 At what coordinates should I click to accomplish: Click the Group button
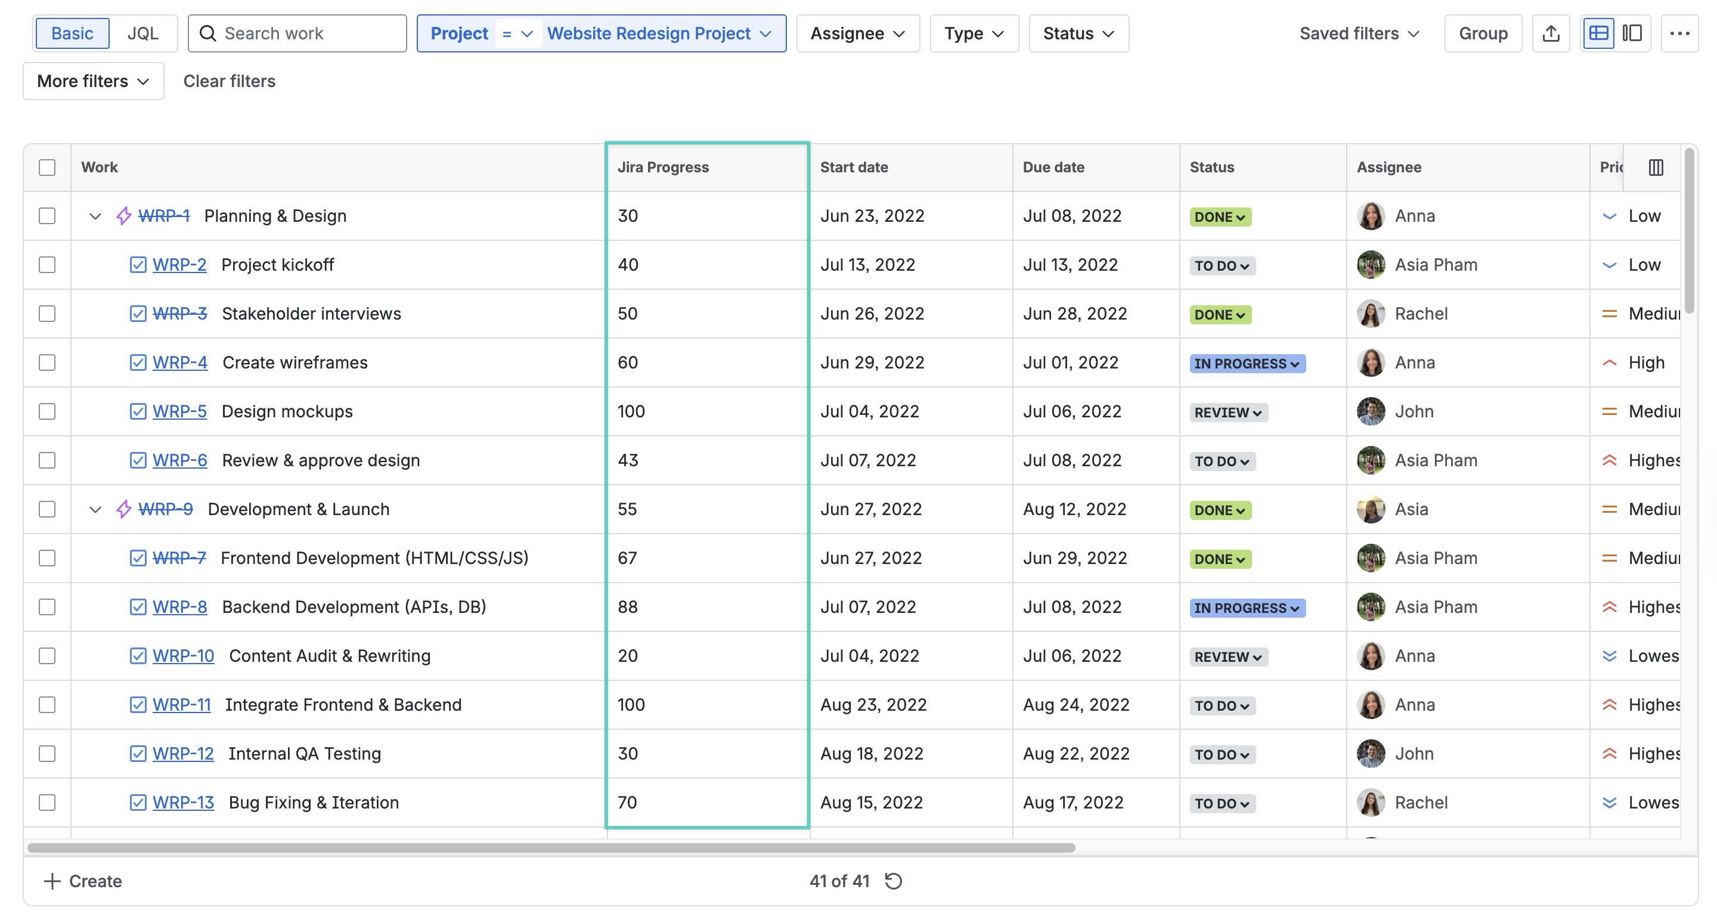[x=1482, y=33]
